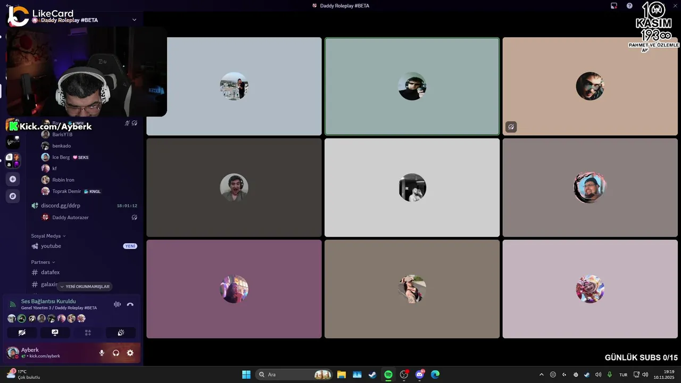The width and height of the screenshot is (681, 383).
Task: Disconnect from the voice channel
Action: point(130,304)
